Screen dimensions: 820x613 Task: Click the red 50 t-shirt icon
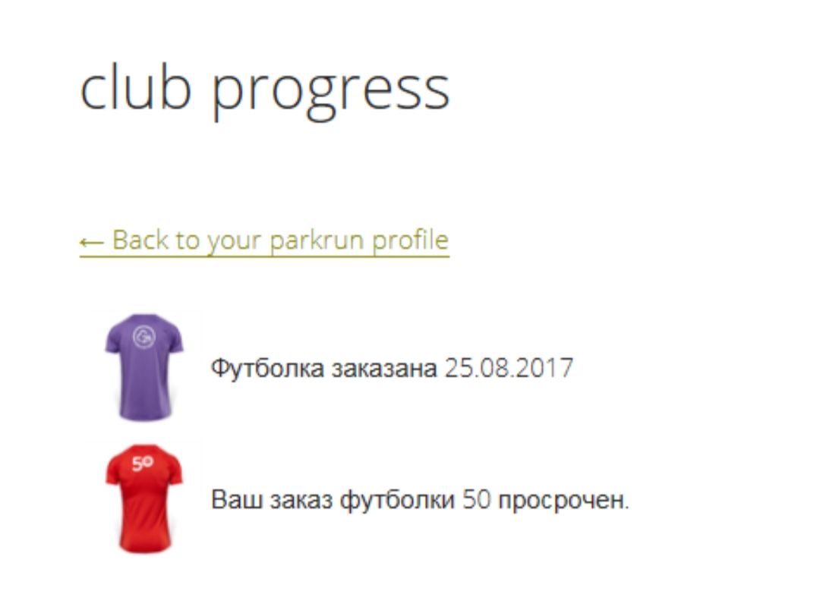coord(144,498)
